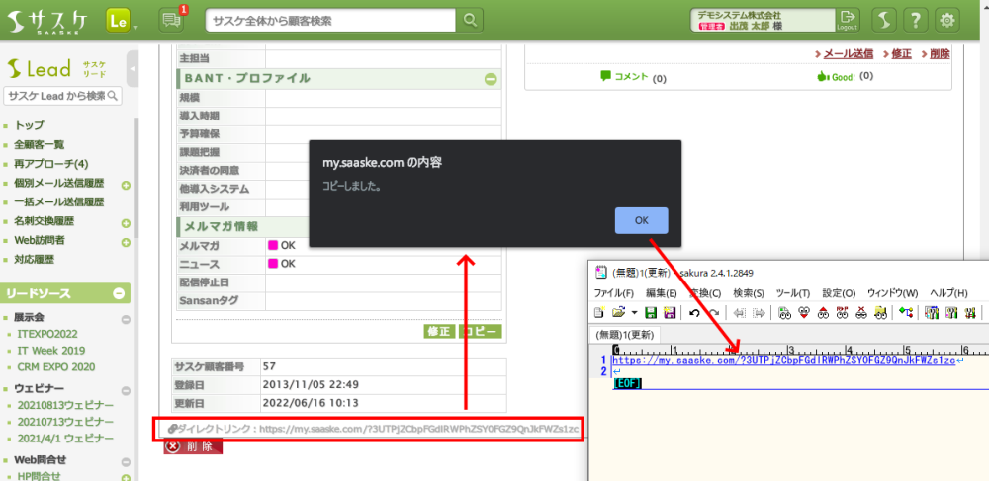The width and height of the screenshot is (989, 481).
Task: Click the new file icon in sakura toolbar
Action: [x=599, y=313]
